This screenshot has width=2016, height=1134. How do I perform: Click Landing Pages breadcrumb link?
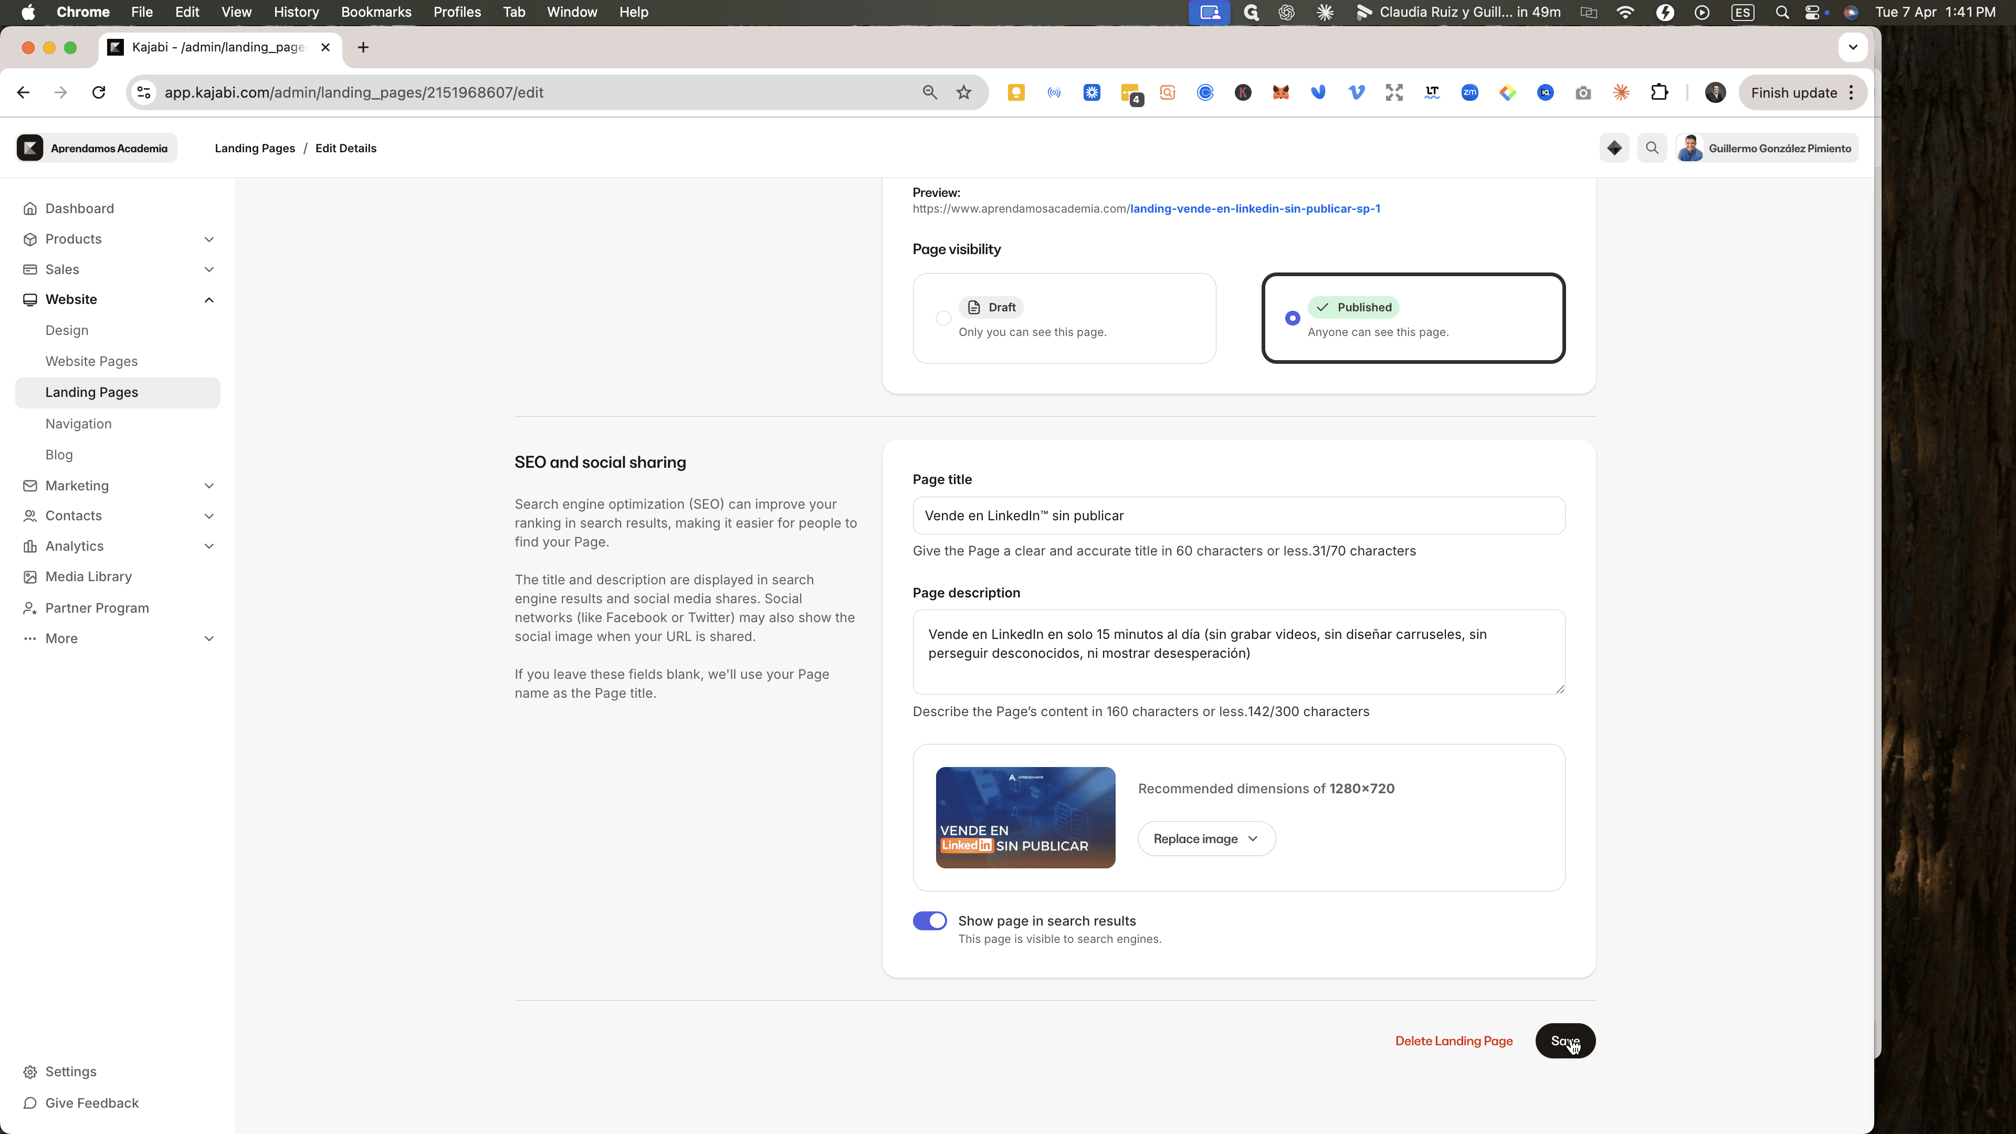[254, 148]
